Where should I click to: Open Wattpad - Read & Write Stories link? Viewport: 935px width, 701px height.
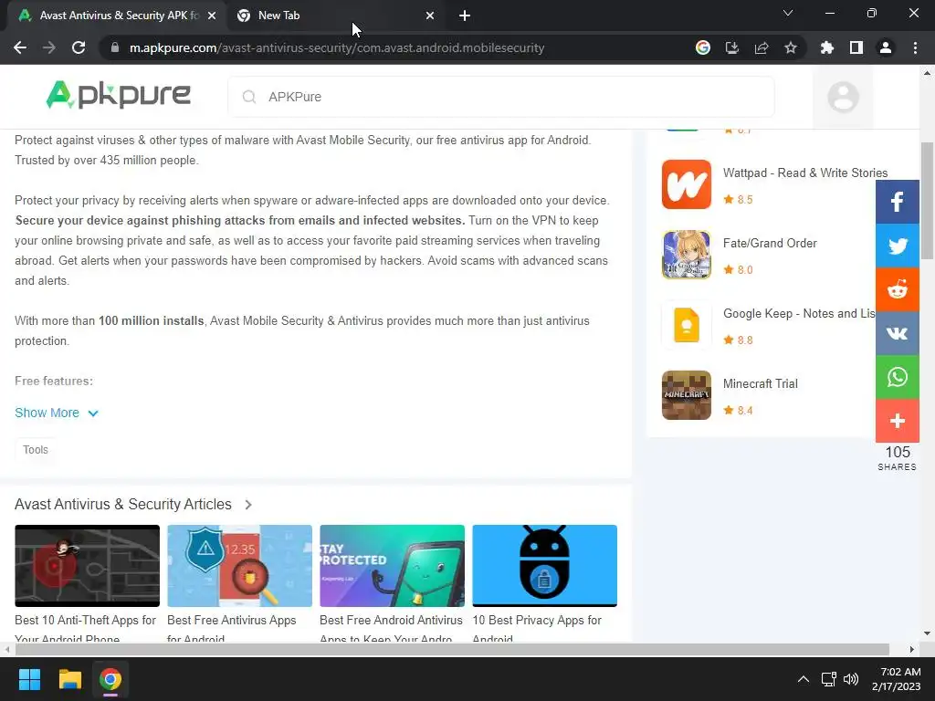click(805, 173)
